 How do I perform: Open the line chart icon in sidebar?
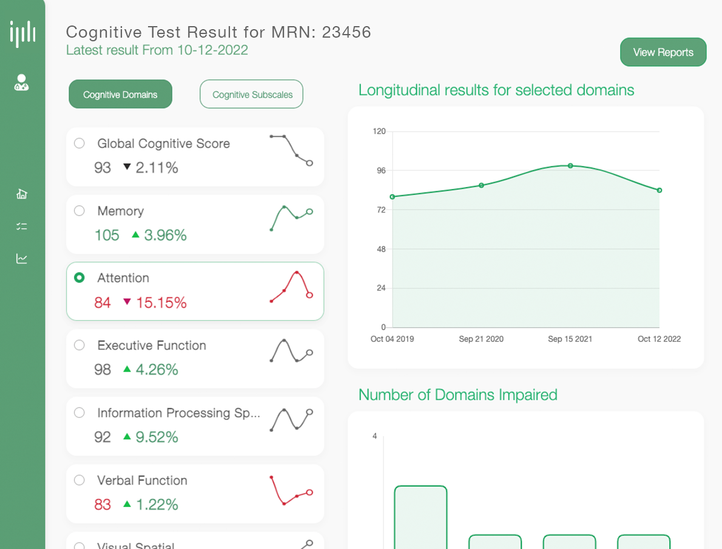[x=22, y=259]
